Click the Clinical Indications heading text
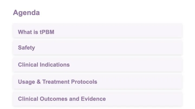 pos(44,65)
